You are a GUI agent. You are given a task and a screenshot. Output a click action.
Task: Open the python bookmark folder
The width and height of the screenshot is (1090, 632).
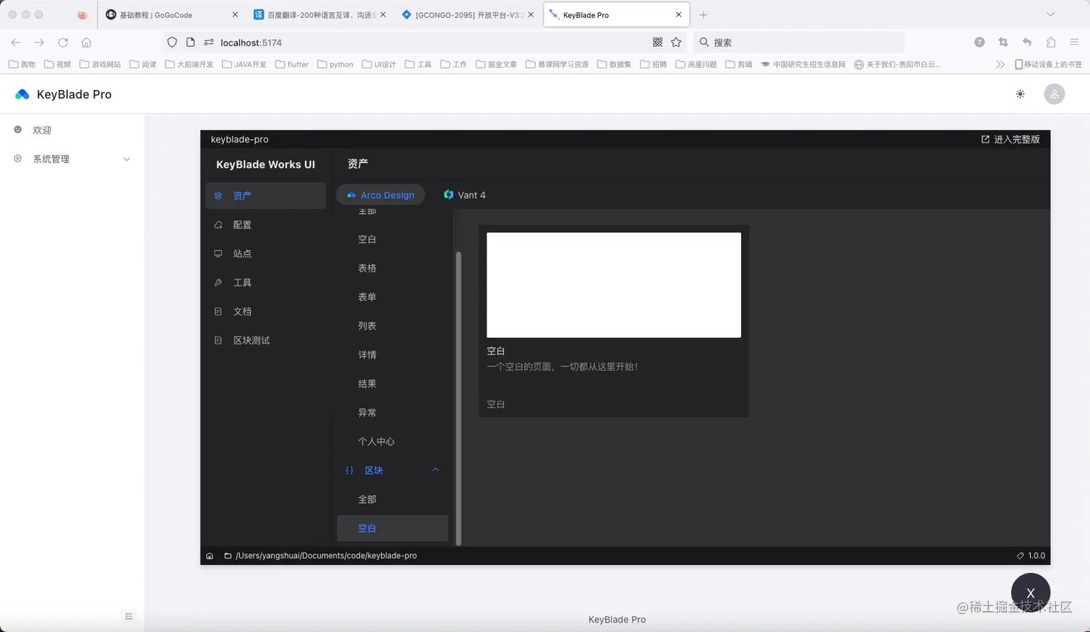pos(335,64)
